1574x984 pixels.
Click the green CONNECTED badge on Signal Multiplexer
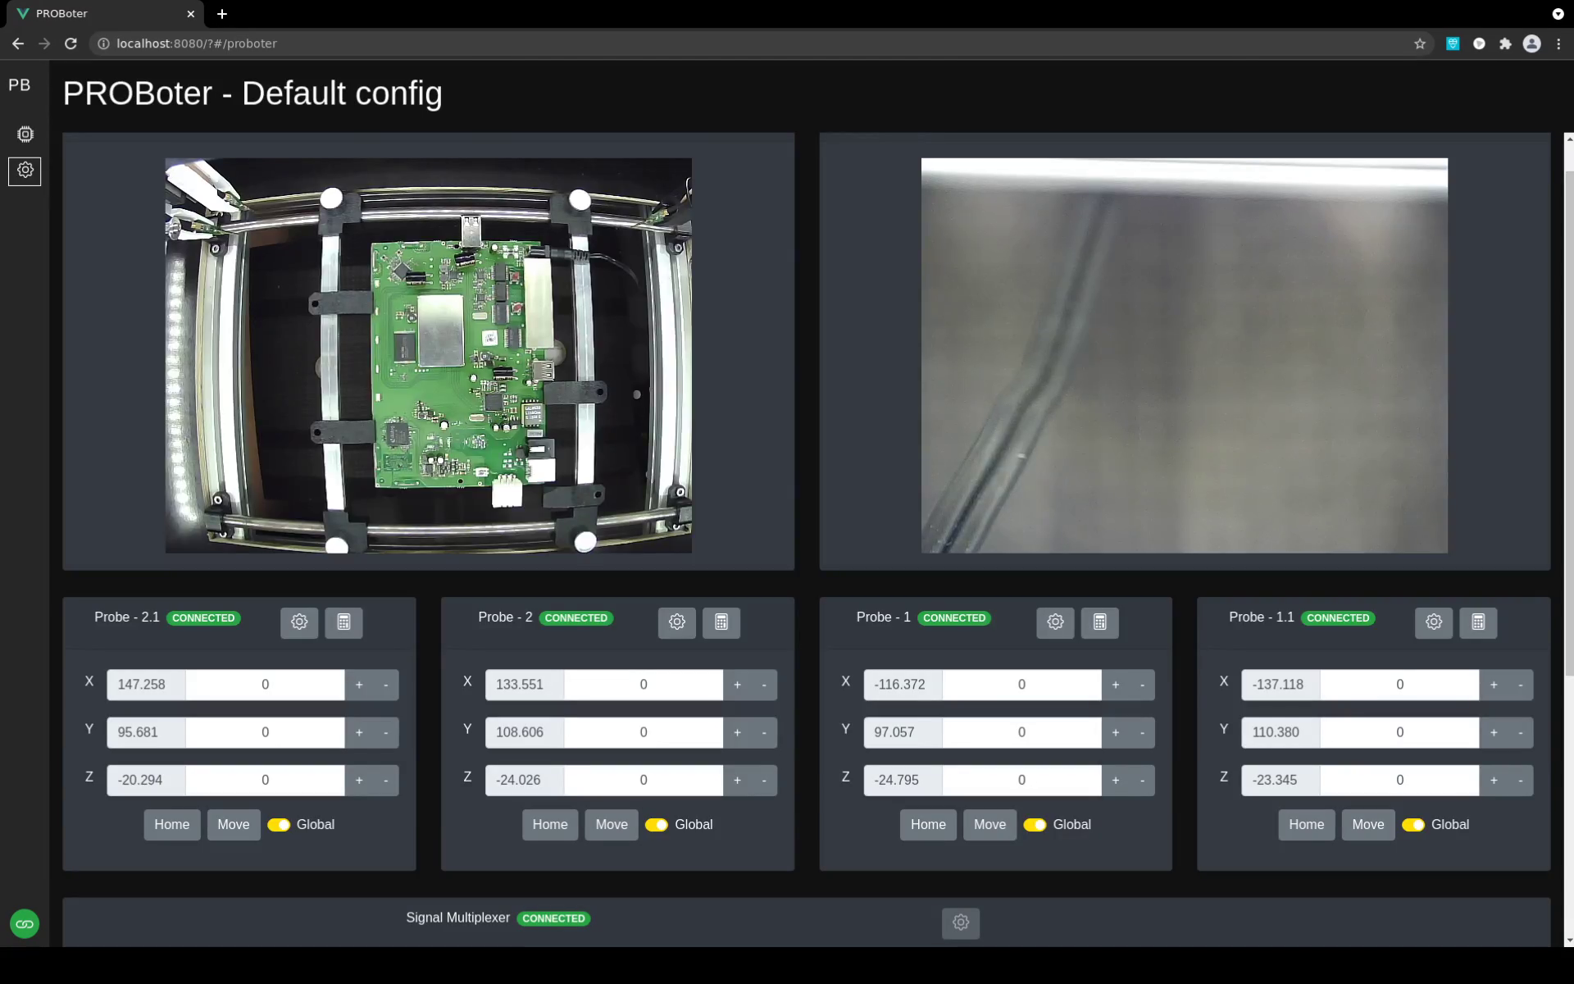[x=554, y=917]
